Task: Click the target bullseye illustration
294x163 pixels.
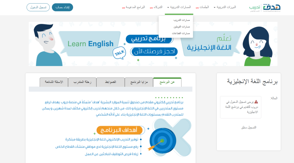Action: click(163, 141)
